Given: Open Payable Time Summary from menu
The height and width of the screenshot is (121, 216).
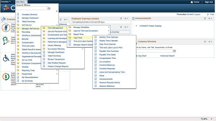Looking at the screenshot, I should pyautogui.click(x=109, y=51).
